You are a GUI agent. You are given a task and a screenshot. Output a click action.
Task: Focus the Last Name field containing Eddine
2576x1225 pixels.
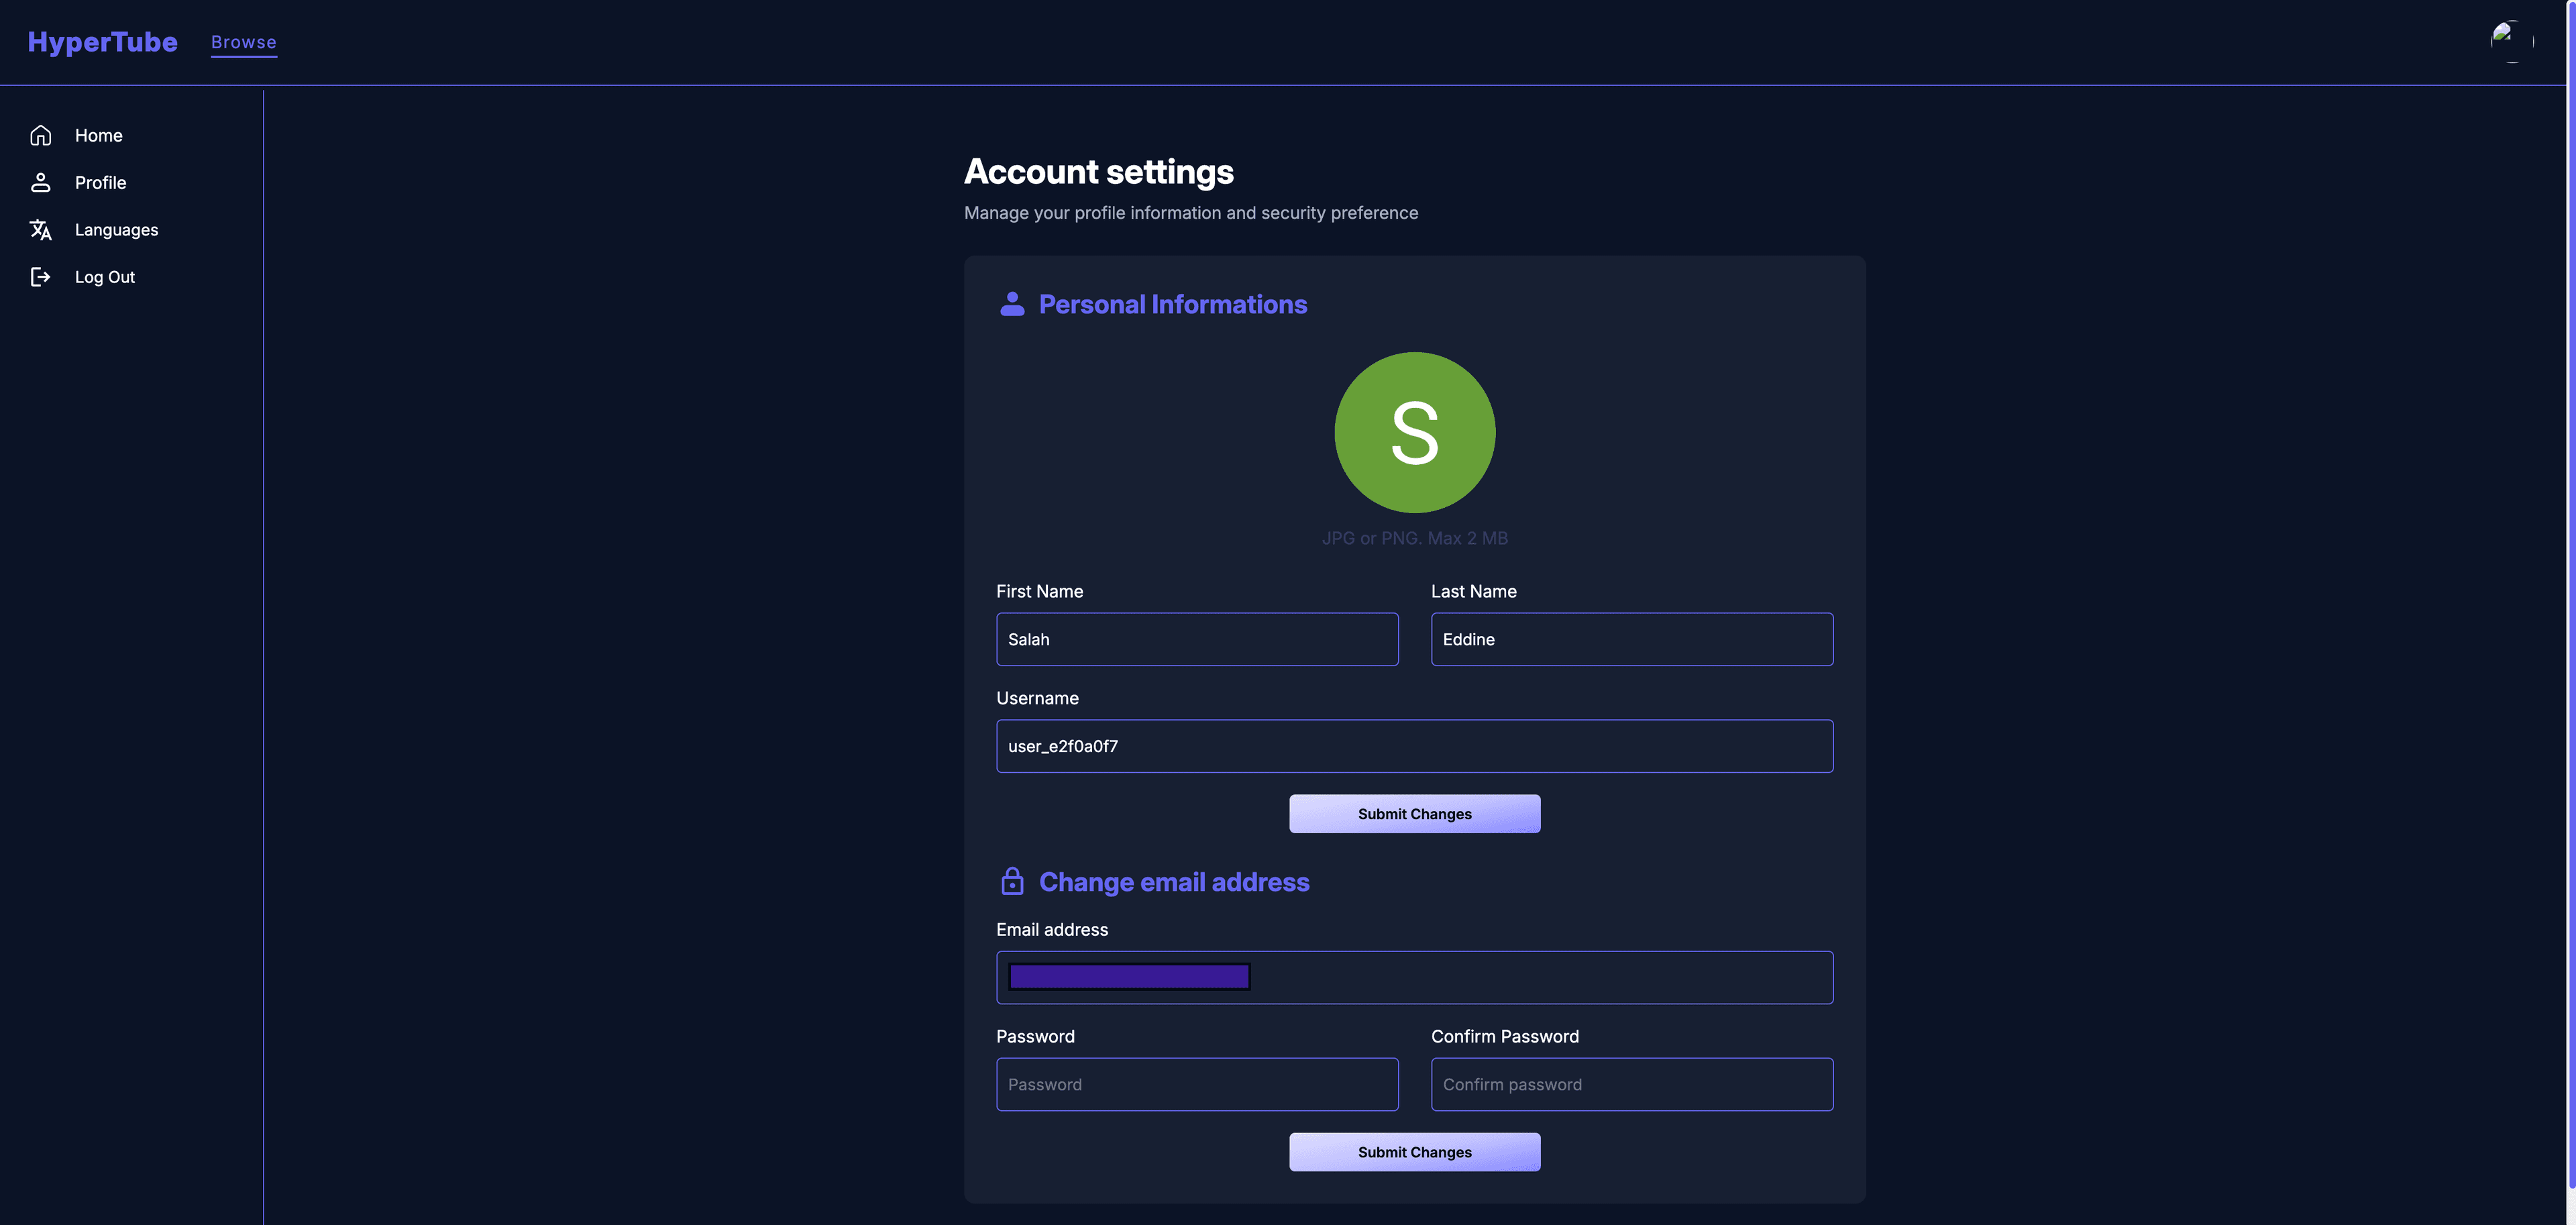1632,639
